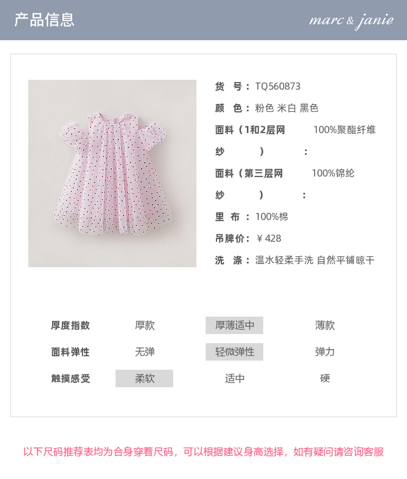
Task: Click the color list 粉色 米白 黑色
Action: tap(286, 108)
